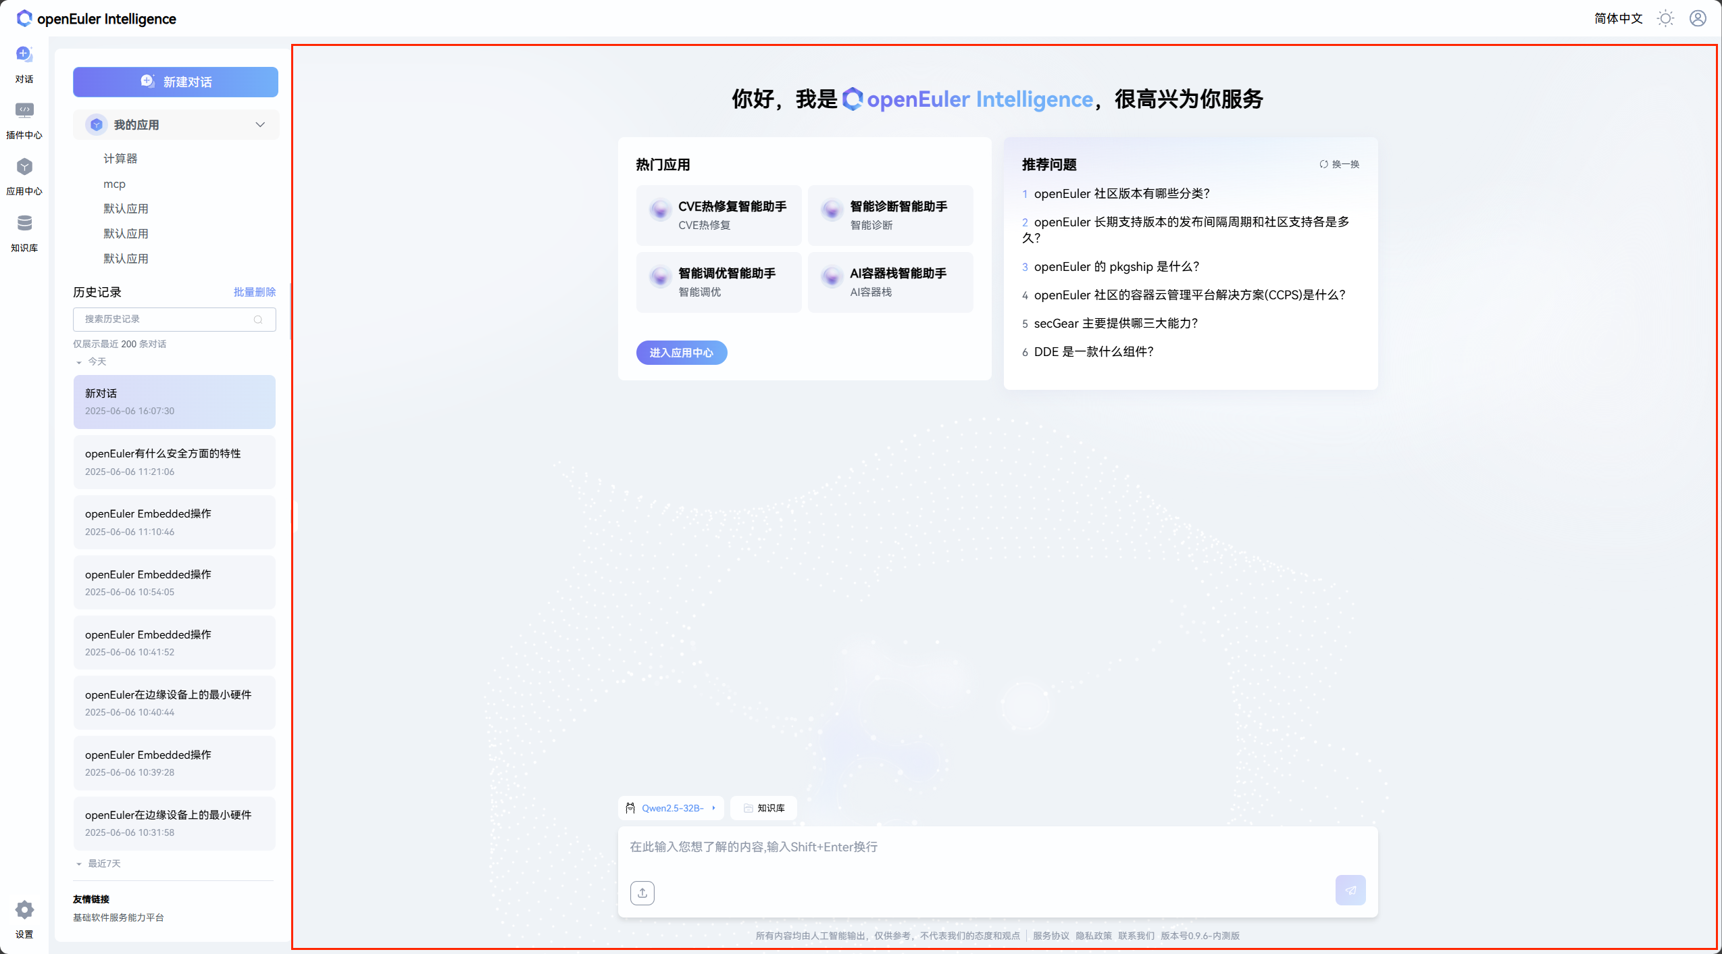Launch the AI容器栈智能助手 app card

click(x=890, y=282)
